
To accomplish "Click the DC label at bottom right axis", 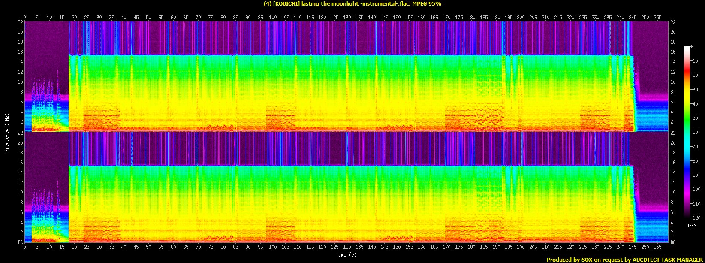I will 673,242.
